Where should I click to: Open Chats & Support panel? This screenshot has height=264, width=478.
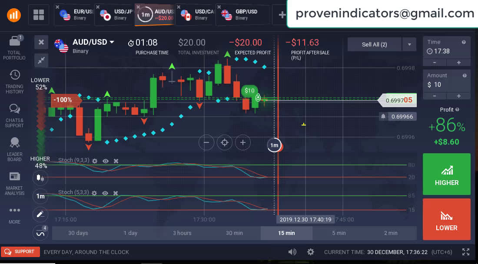[x=14, y=109]
